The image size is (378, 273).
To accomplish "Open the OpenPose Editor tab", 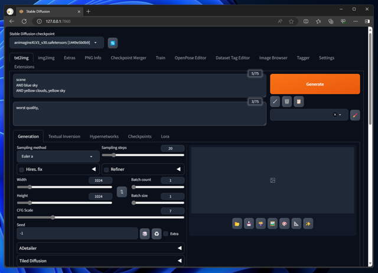I will [x=190, y=58].
